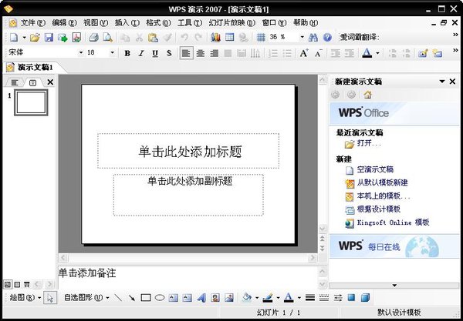
Task: Insert a table using the table icon
Action: (x=230, y=38)
